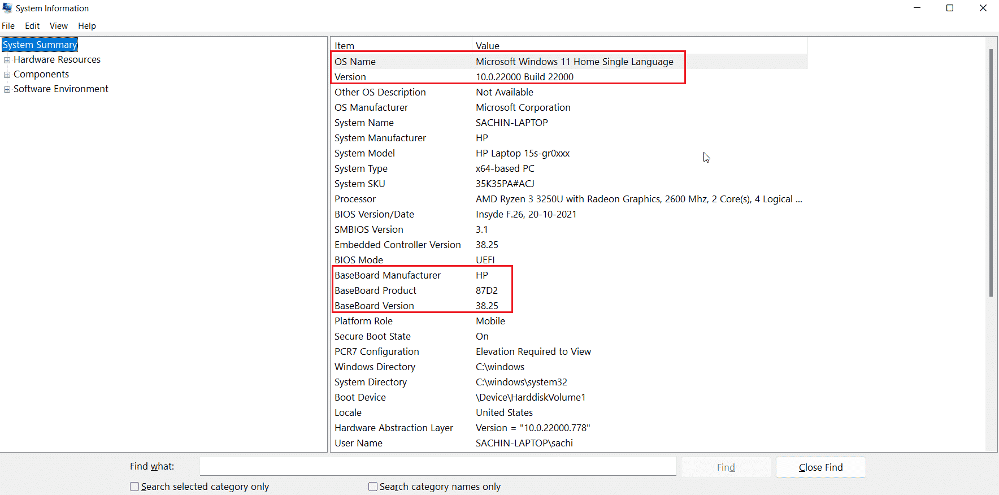The height and width of the screenshot is (495, 999).
Task: Maximize the System Information window
Action: click(x=950, y=8)
